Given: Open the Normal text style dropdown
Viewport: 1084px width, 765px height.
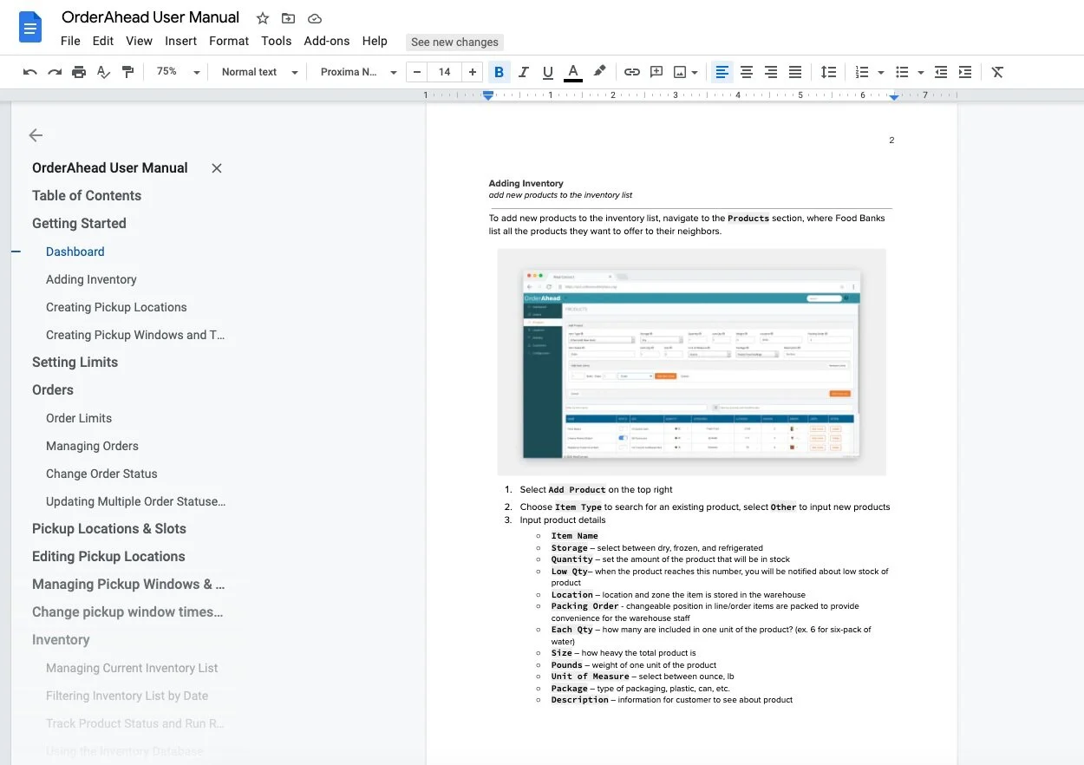Looking at the screenshot, I should 259,72.
